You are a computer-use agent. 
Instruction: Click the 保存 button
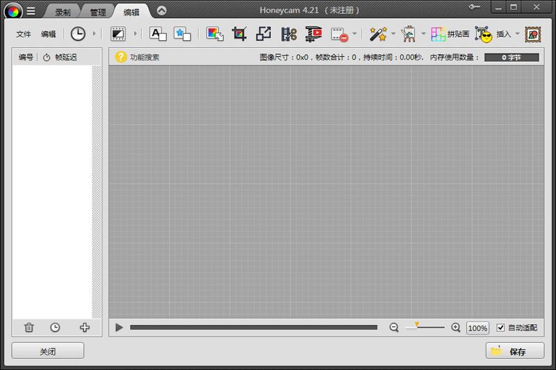coord(515,351)
